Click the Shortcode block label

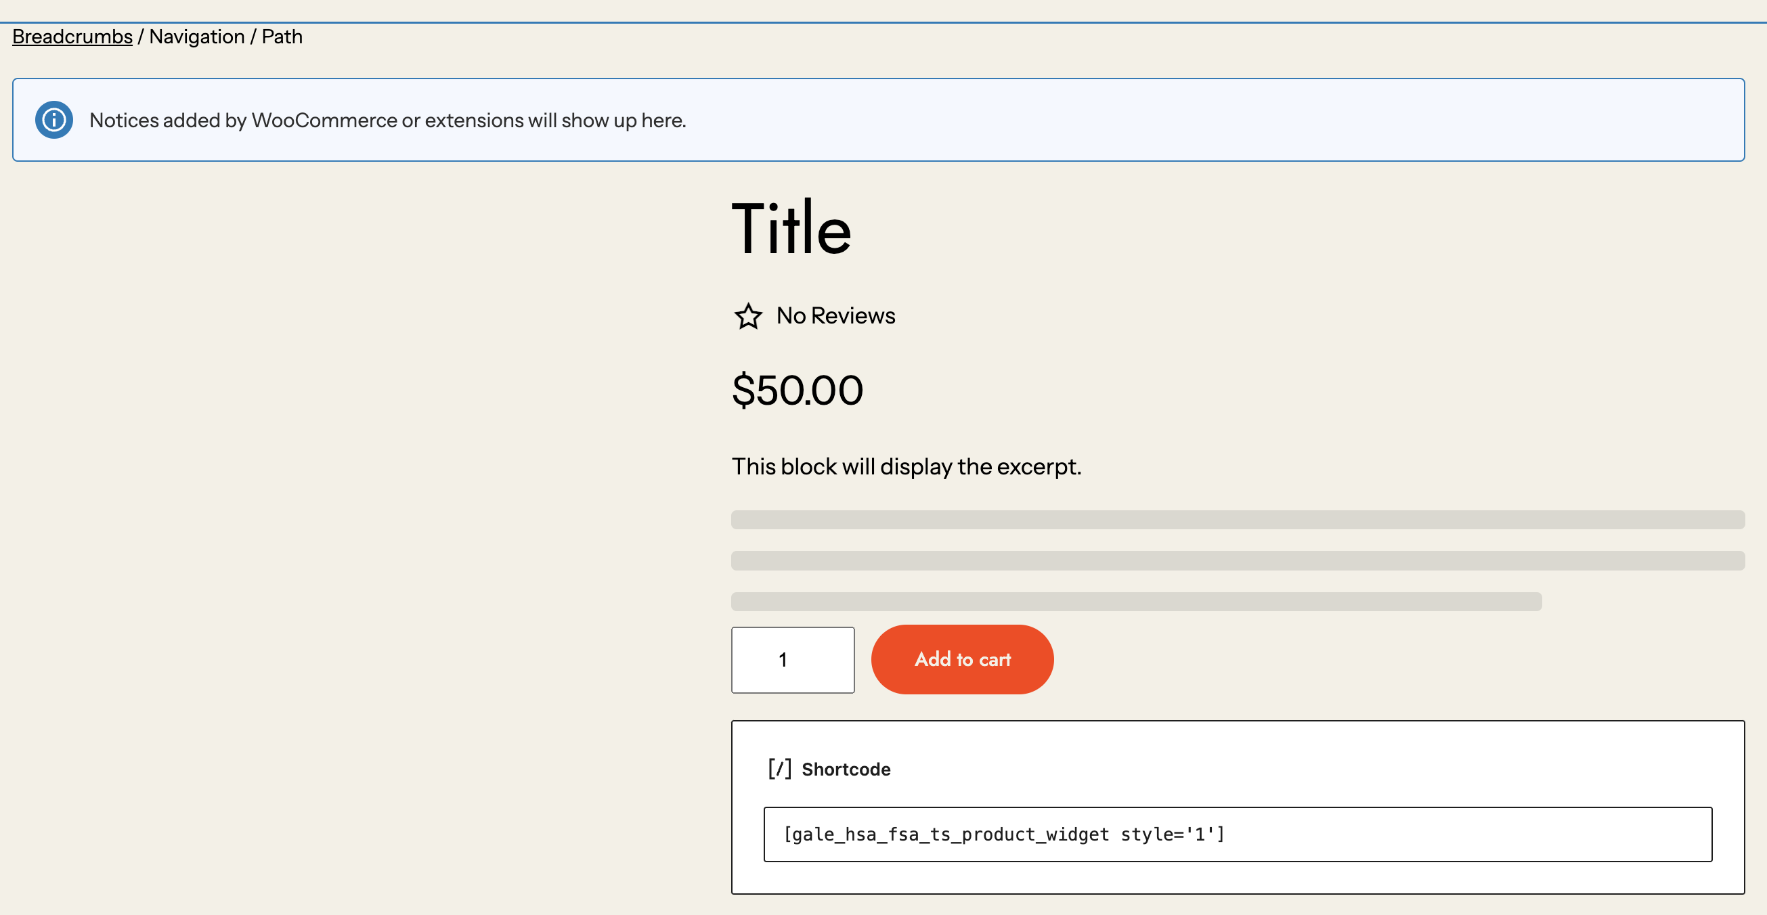(845, 769)
